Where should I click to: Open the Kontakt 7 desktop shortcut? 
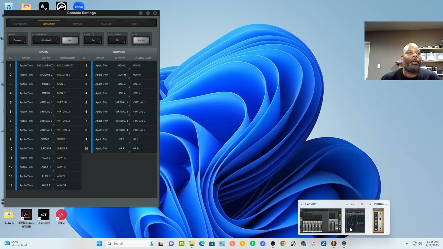click(44, 217)
